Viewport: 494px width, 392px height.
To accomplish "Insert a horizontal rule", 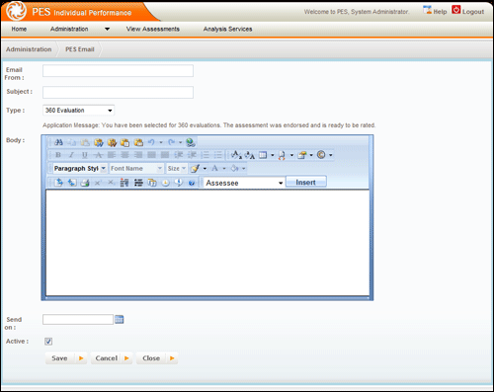I will point(138,183).
